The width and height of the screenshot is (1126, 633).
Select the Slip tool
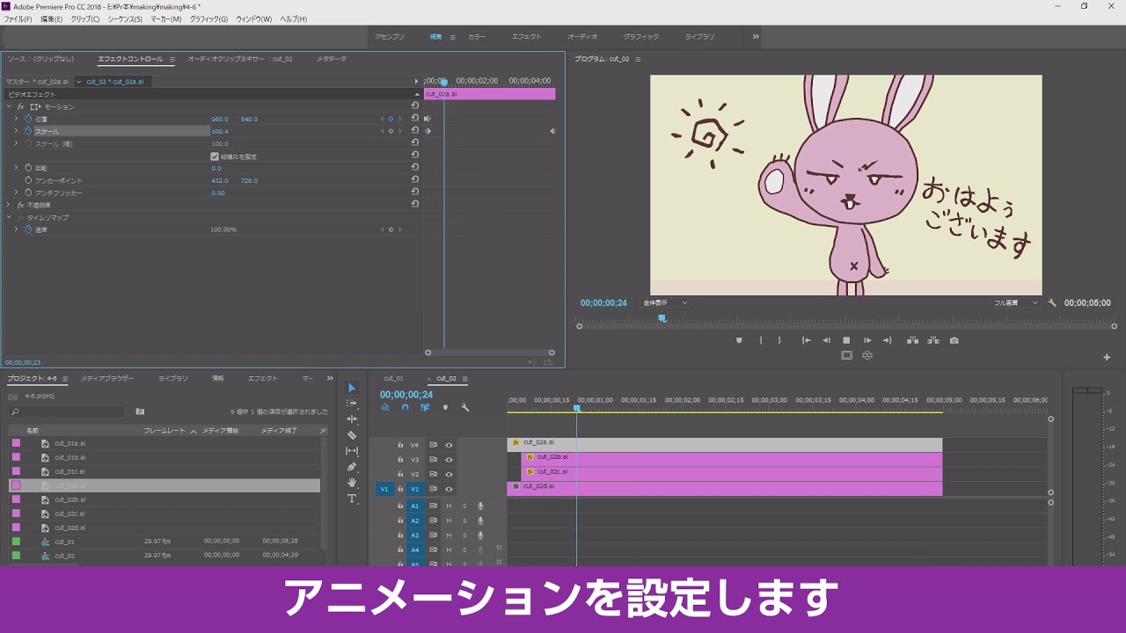352,451
